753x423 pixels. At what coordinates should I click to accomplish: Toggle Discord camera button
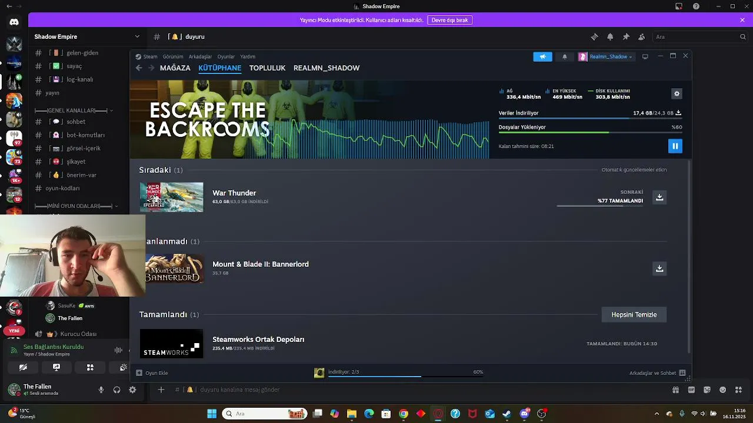(x=23, y=367)
